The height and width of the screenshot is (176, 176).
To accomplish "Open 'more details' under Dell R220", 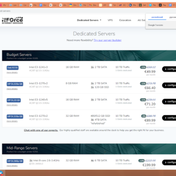I will coord(12,72).
